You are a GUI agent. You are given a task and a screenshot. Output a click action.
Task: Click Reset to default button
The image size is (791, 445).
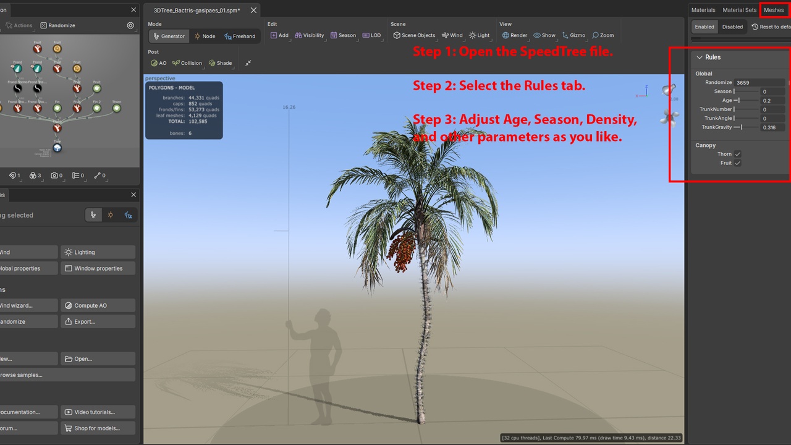770,27
